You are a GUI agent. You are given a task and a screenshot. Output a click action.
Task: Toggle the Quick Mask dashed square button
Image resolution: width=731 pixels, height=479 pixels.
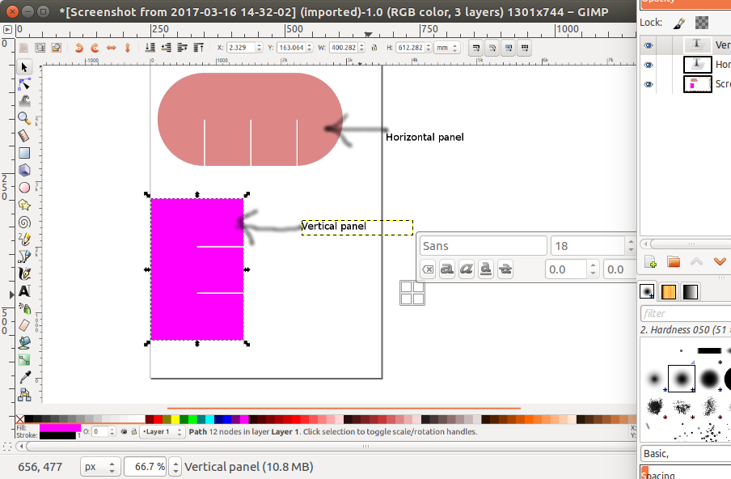(x=6, y=447)
